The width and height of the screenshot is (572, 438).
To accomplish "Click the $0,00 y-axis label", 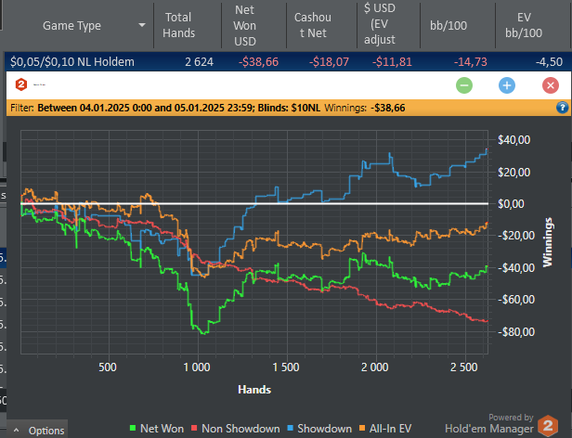I will pyautogui.click(x=511, y=203).
